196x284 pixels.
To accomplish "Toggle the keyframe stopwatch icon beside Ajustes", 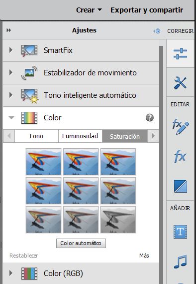I will coord(157,31).
